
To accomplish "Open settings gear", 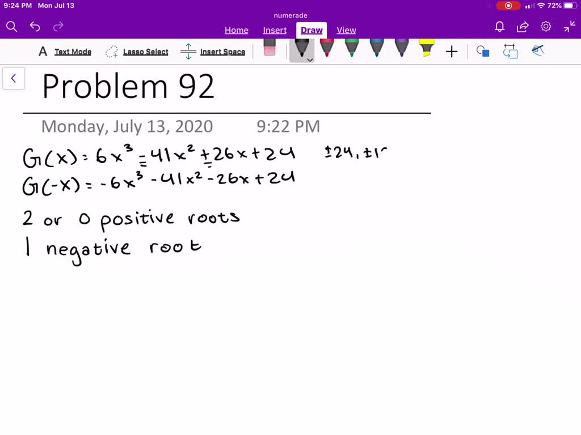I will click(546, 27).
